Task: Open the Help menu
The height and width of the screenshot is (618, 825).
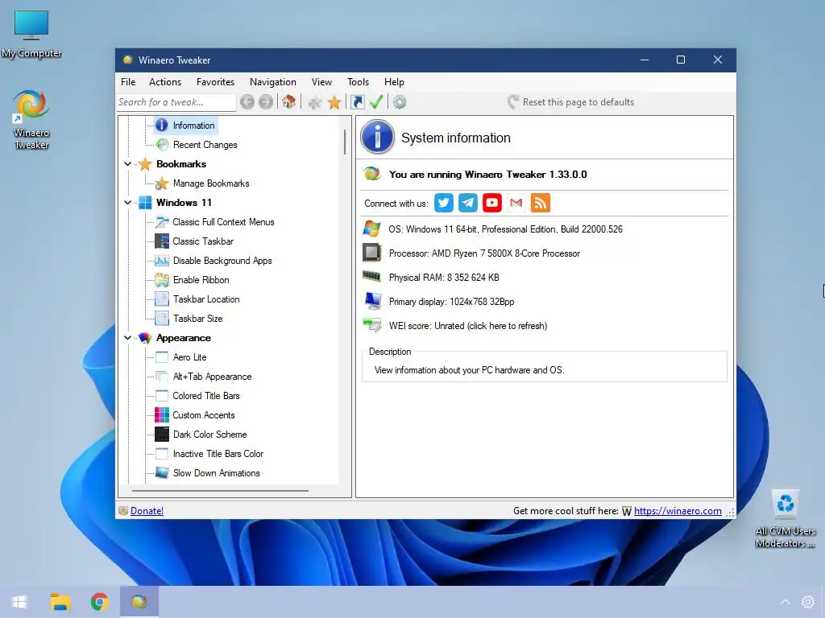Action: [394, 82]
